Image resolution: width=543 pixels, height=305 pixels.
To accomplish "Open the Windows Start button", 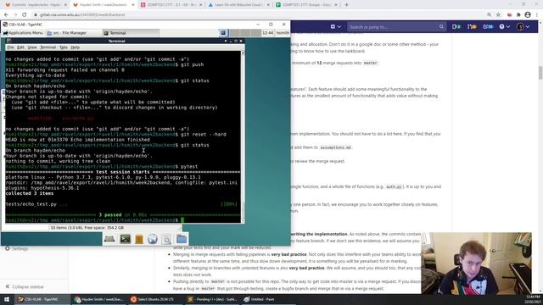I will point(7,299).
